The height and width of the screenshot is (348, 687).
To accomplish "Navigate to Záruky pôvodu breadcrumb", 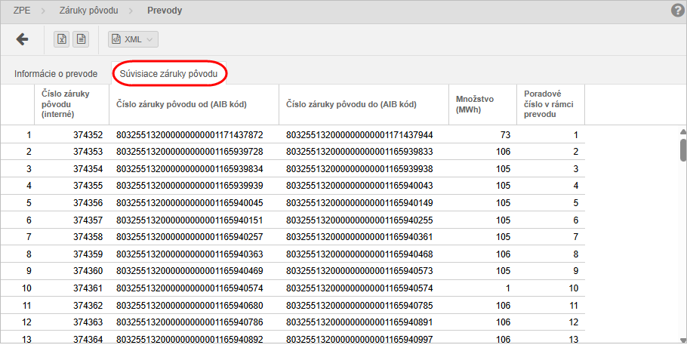I will (89, 11).
